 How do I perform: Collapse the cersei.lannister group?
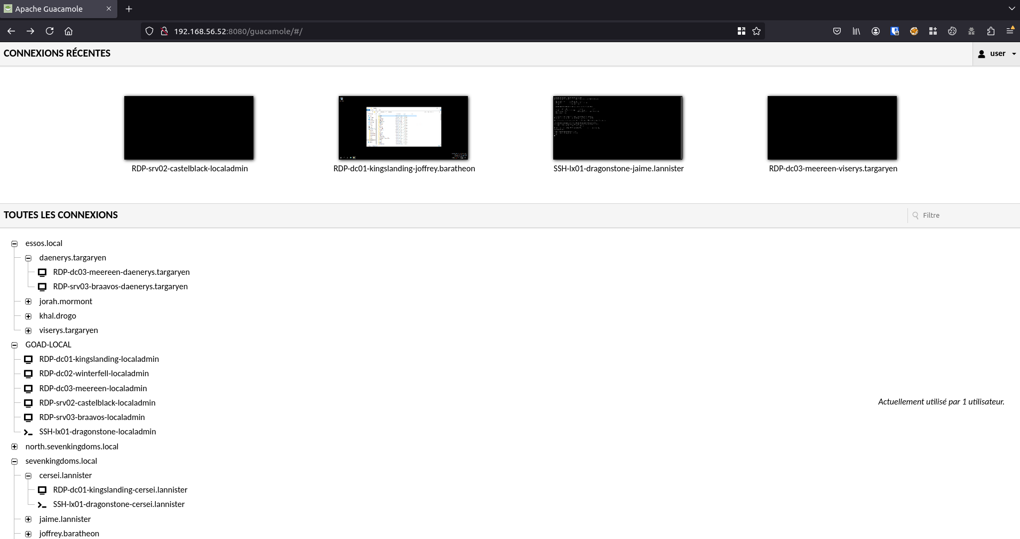[28, 475]
